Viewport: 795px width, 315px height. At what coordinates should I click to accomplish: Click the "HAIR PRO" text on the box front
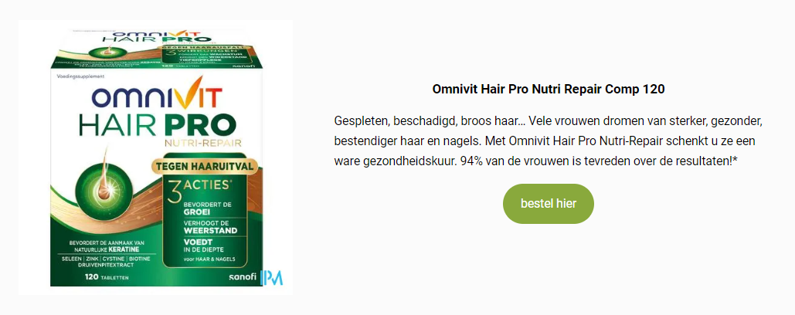click(157, 124)
